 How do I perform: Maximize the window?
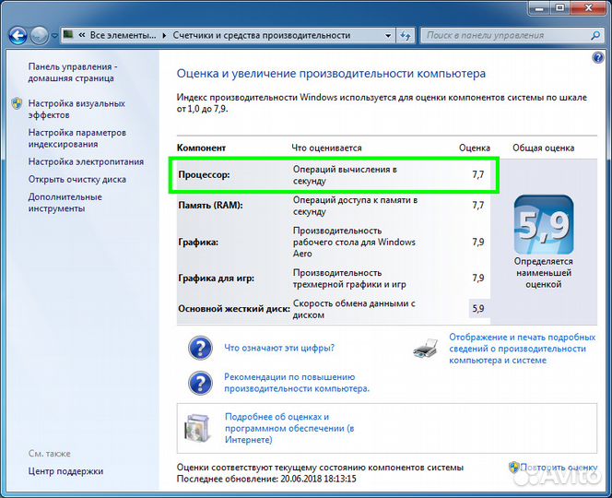560,7
